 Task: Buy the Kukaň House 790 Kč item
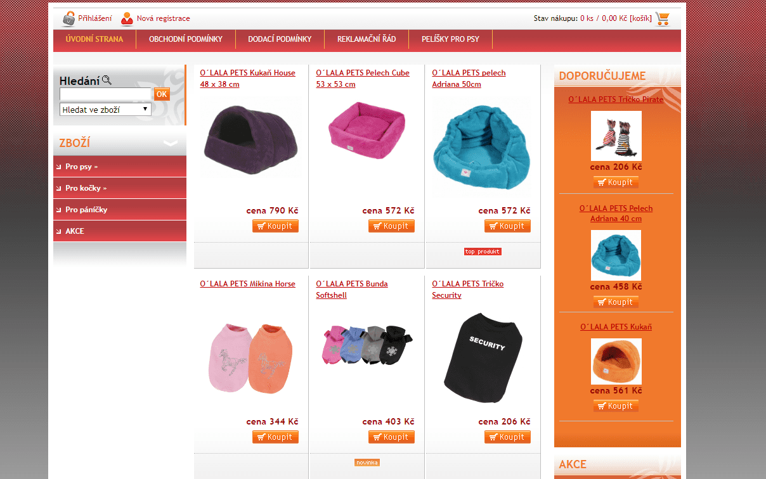click(x=275, y=226)
